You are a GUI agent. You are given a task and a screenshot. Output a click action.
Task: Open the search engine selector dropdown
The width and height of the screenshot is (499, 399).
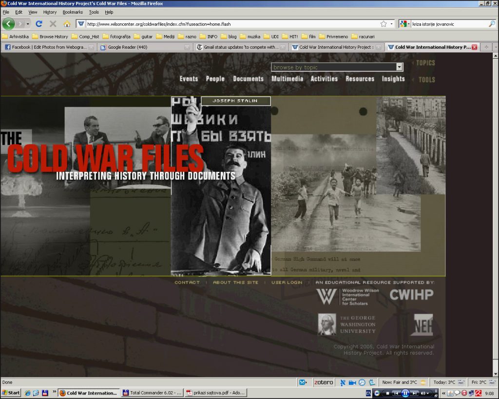coord(405,23)
